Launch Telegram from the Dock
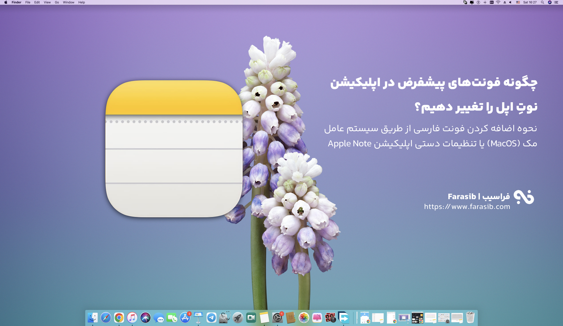The image size is (563, 326). [212, 318]
